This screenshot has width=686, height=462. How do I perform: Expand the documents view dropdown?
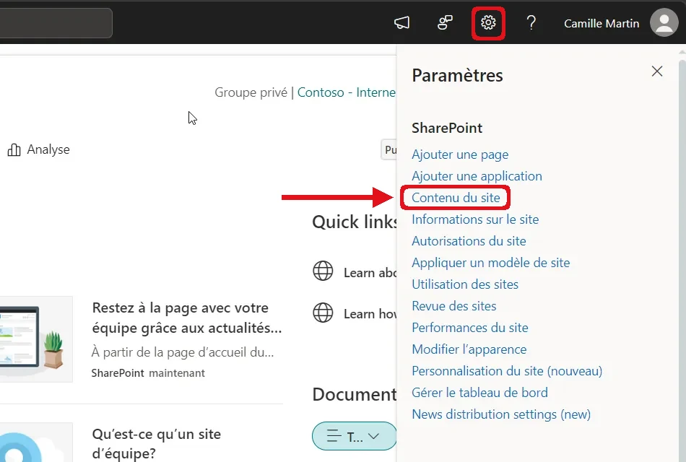click(x=354, y=436)
